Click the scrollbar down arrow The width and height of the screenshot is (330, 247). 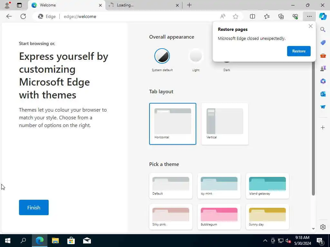coord(313,229)
